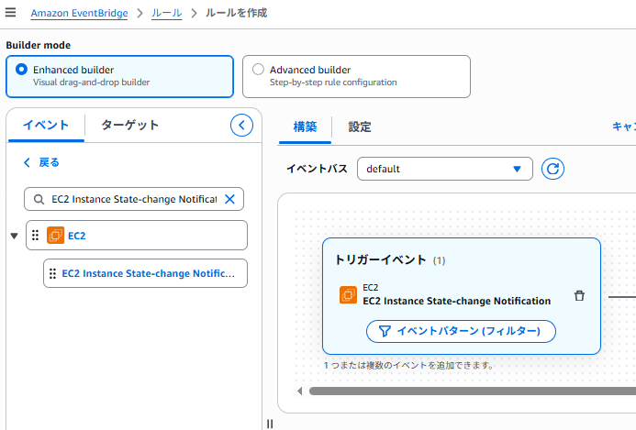Click the left arrow of the canvas horizontal scrollbar
636x430 pixels.
pos(300,391)
